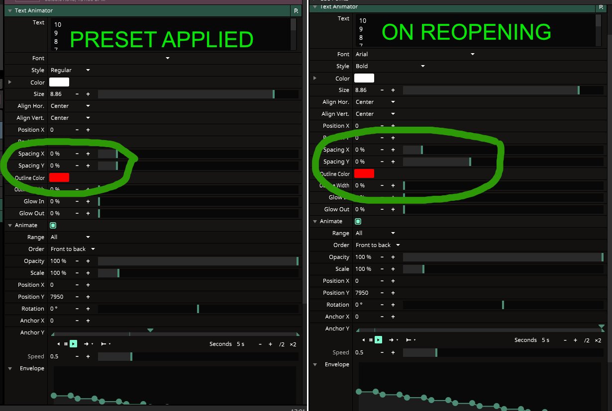Open the start-marker mode icon in the left panel
612x411 pixels.
(x=105, y=344)
